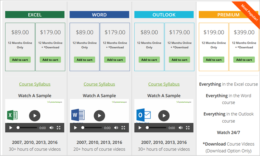Add the $399.00 Premium download plan to cart
The image size is (260, 156).
point(244,60)
